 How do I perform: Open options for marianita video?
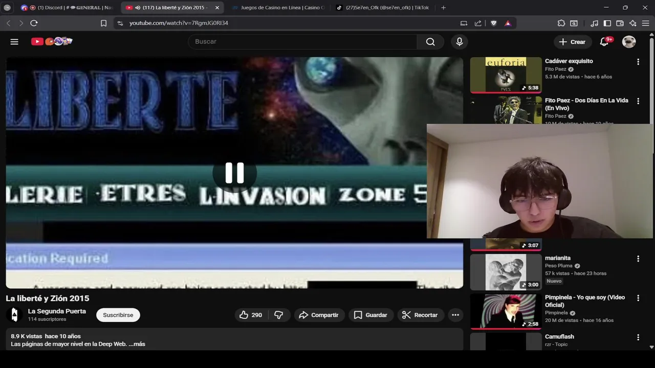638,259
